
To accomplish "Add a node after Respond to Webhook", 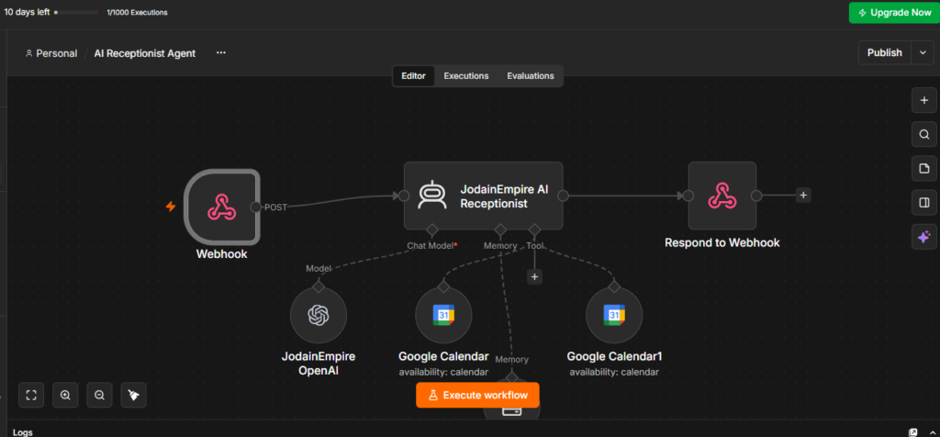I will tap(803, 195).
